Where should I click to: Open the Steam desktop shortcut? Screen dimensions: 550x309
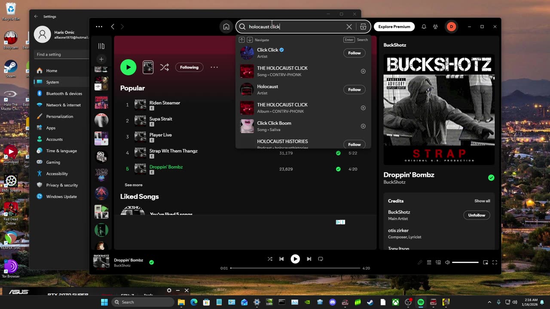11,70
